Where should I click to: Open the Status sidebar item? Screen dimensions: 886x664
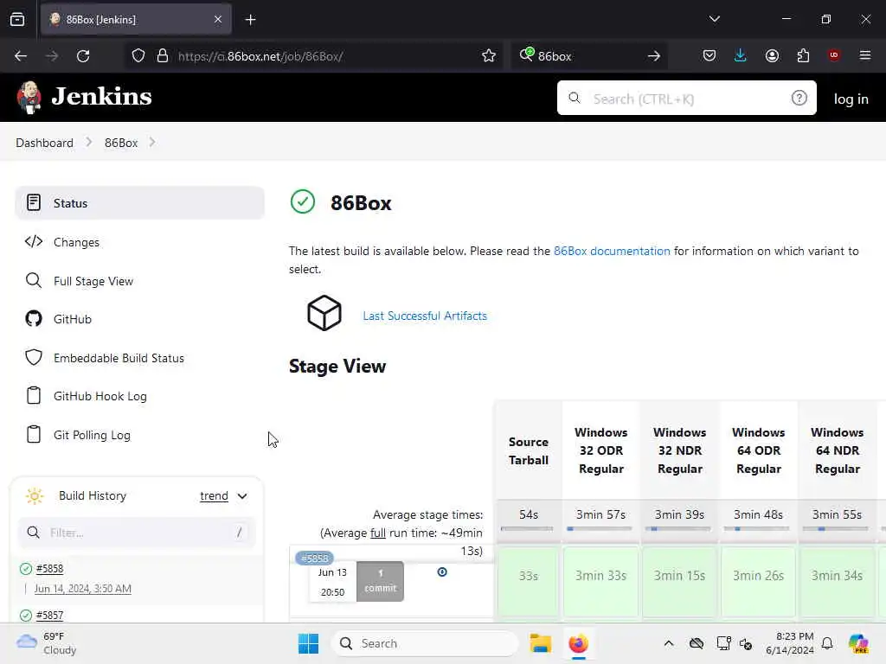tap(139, 202)
